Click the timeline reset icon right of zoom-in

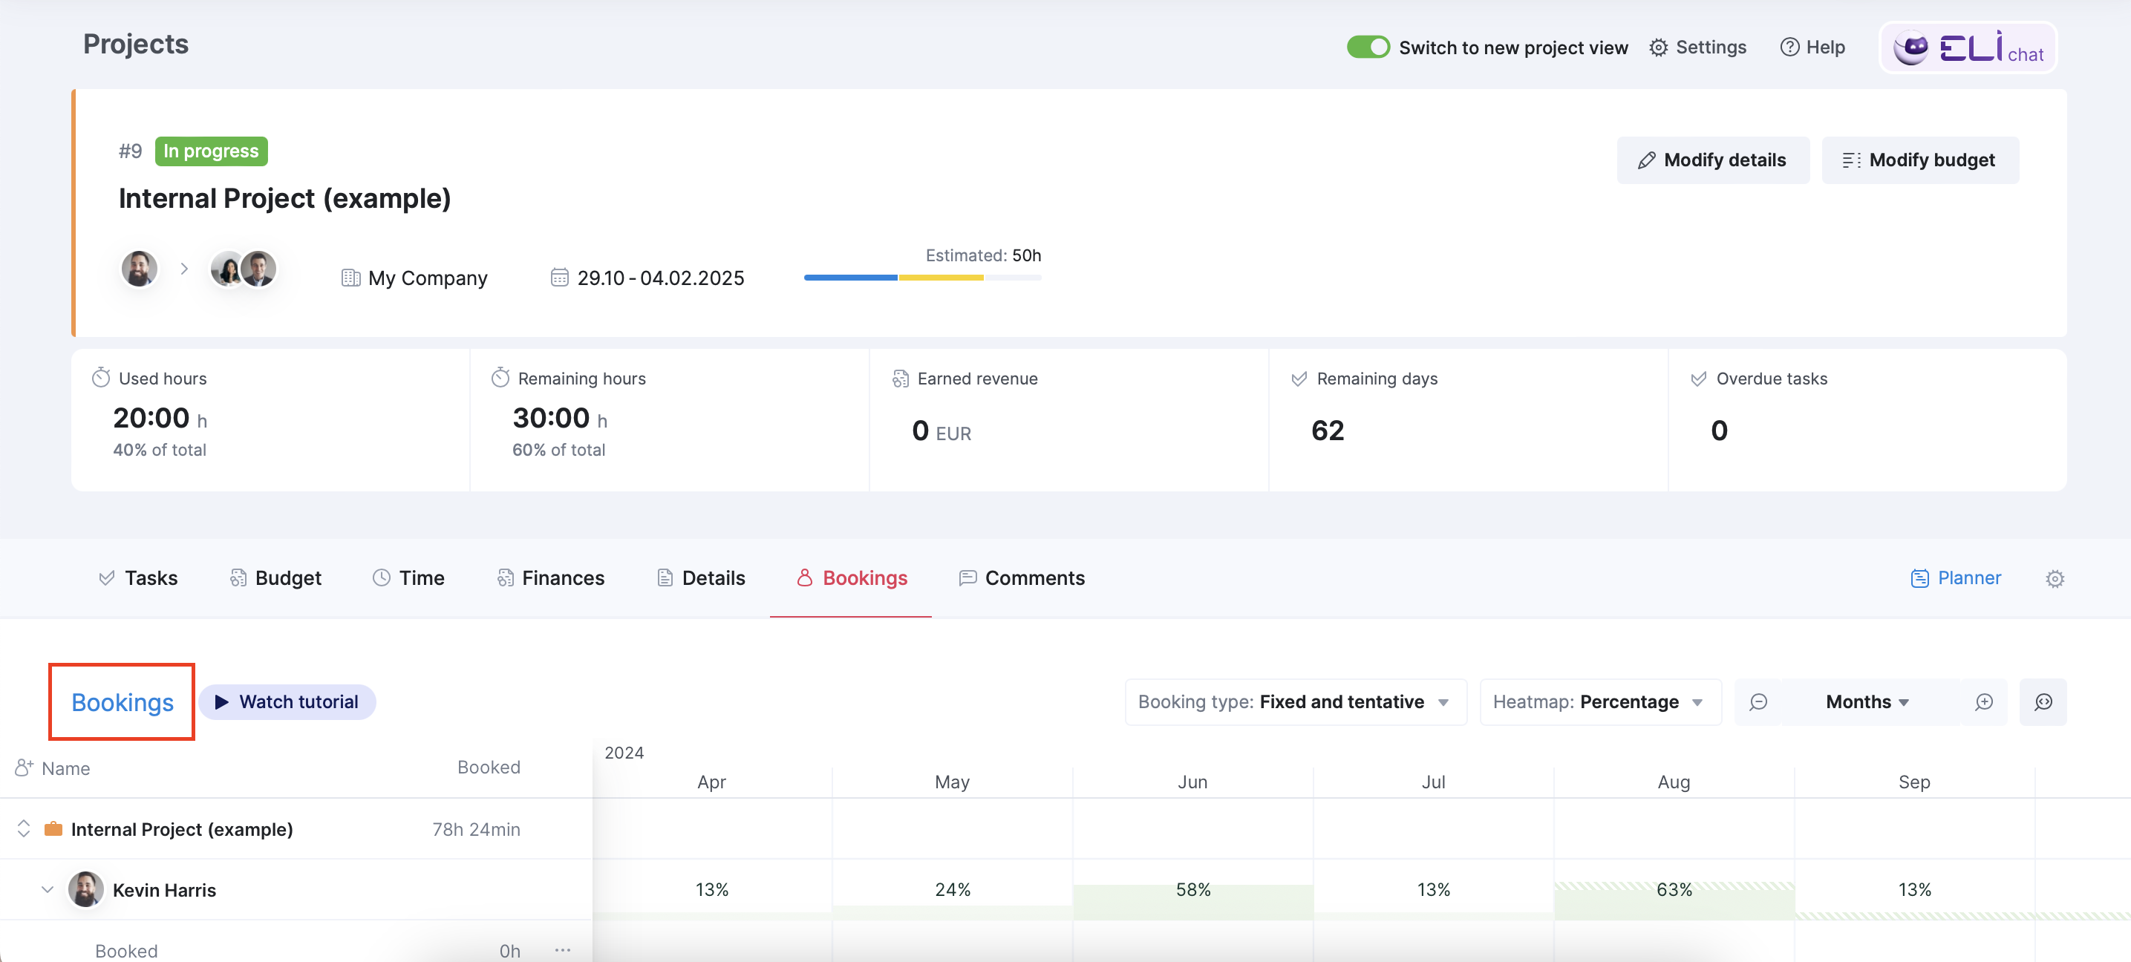pyautogui.click(x=2043, y=702)
